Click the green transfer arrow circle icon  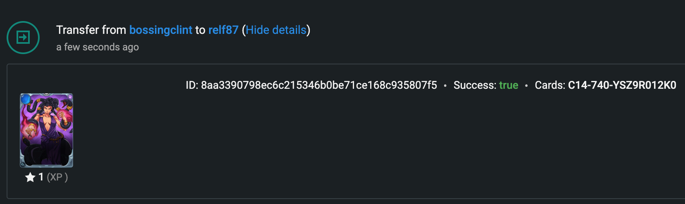[x=23, y=38]
